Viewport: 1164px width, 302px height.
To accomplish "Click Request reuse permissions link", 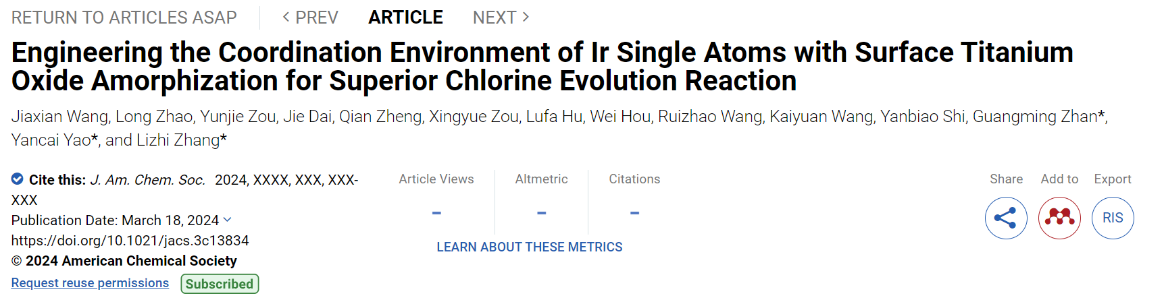I will 90,283.
